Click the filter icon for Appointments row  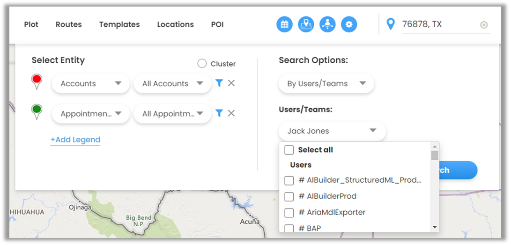tap(219, 113)
